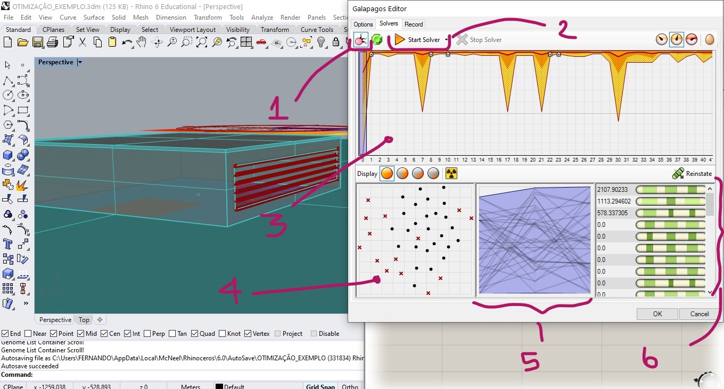
Task: Click the Start Solver button
Action: coord(418,40)
